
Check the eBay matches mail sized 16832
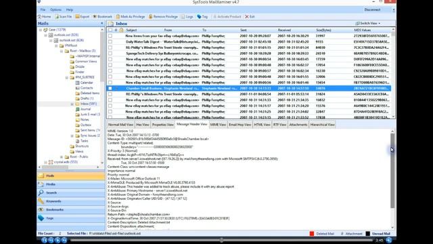(x=110, y=100)
